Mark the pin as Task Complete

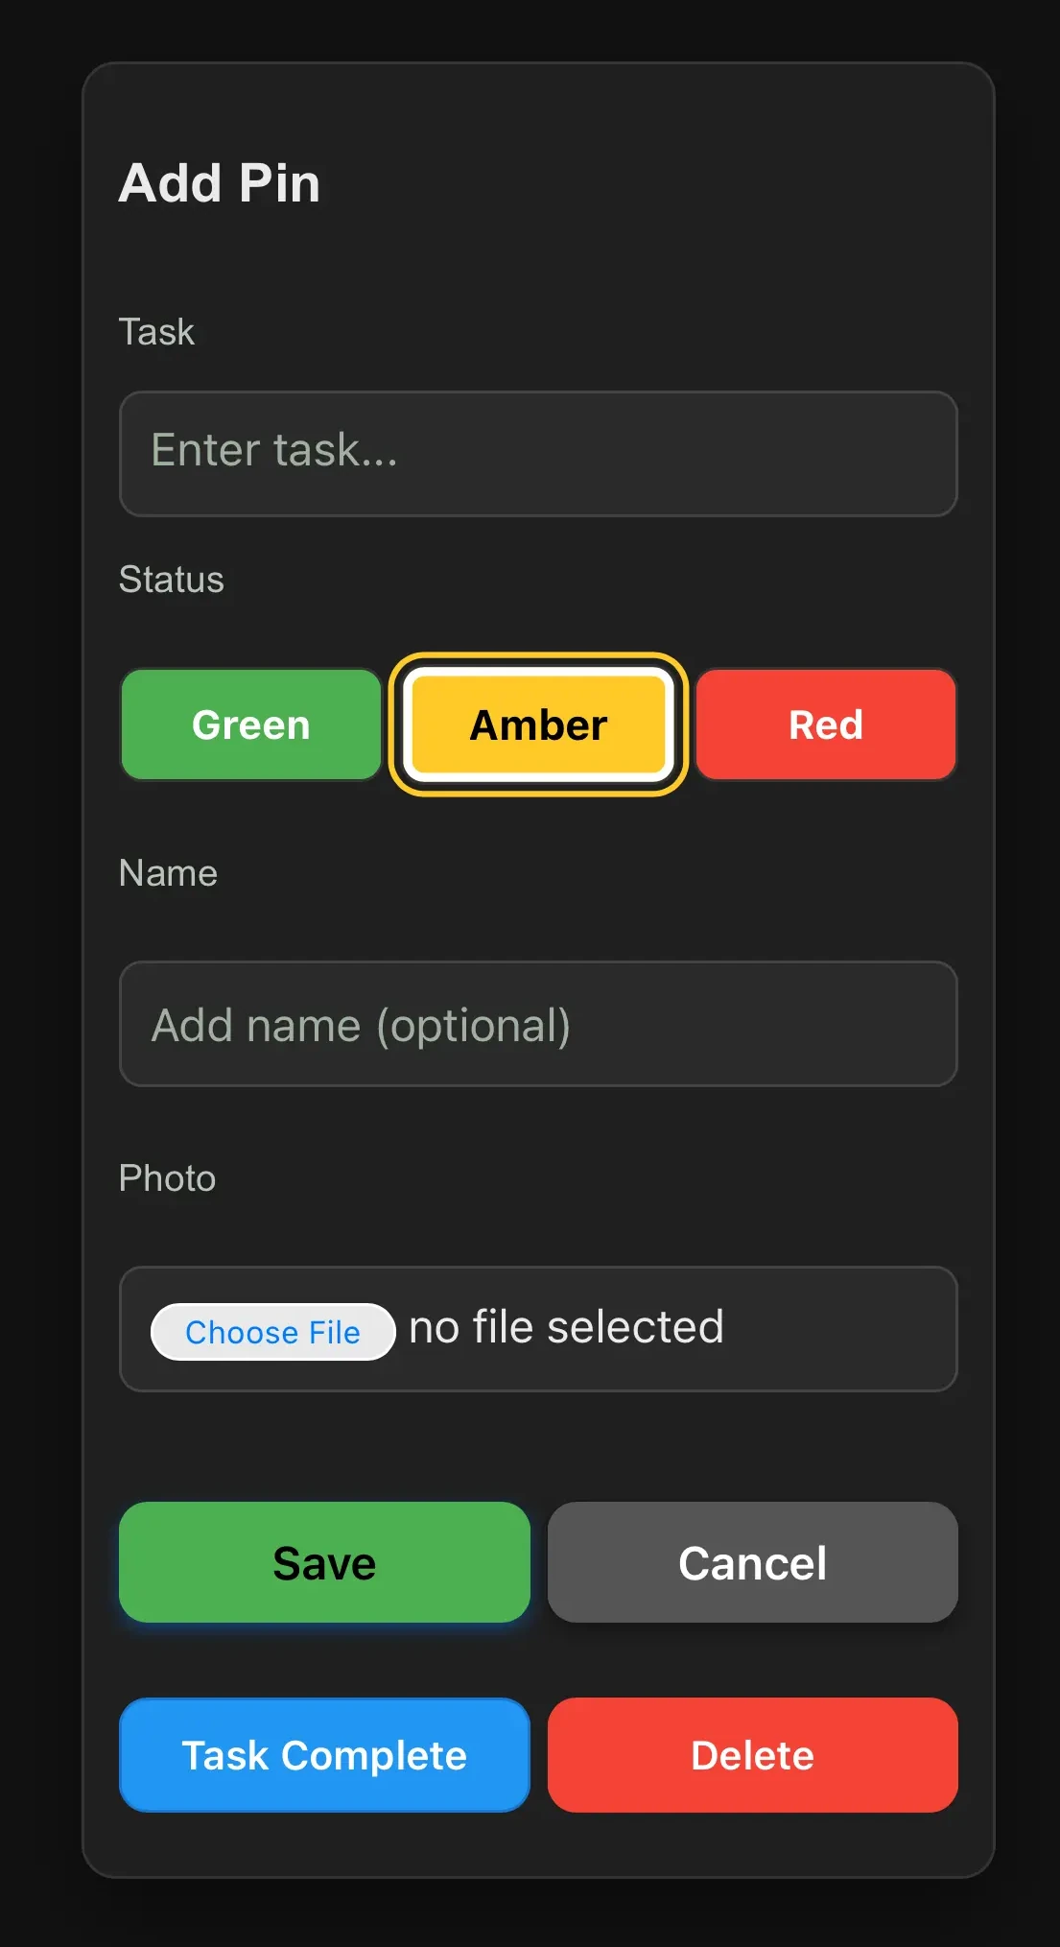(324, 1755)
